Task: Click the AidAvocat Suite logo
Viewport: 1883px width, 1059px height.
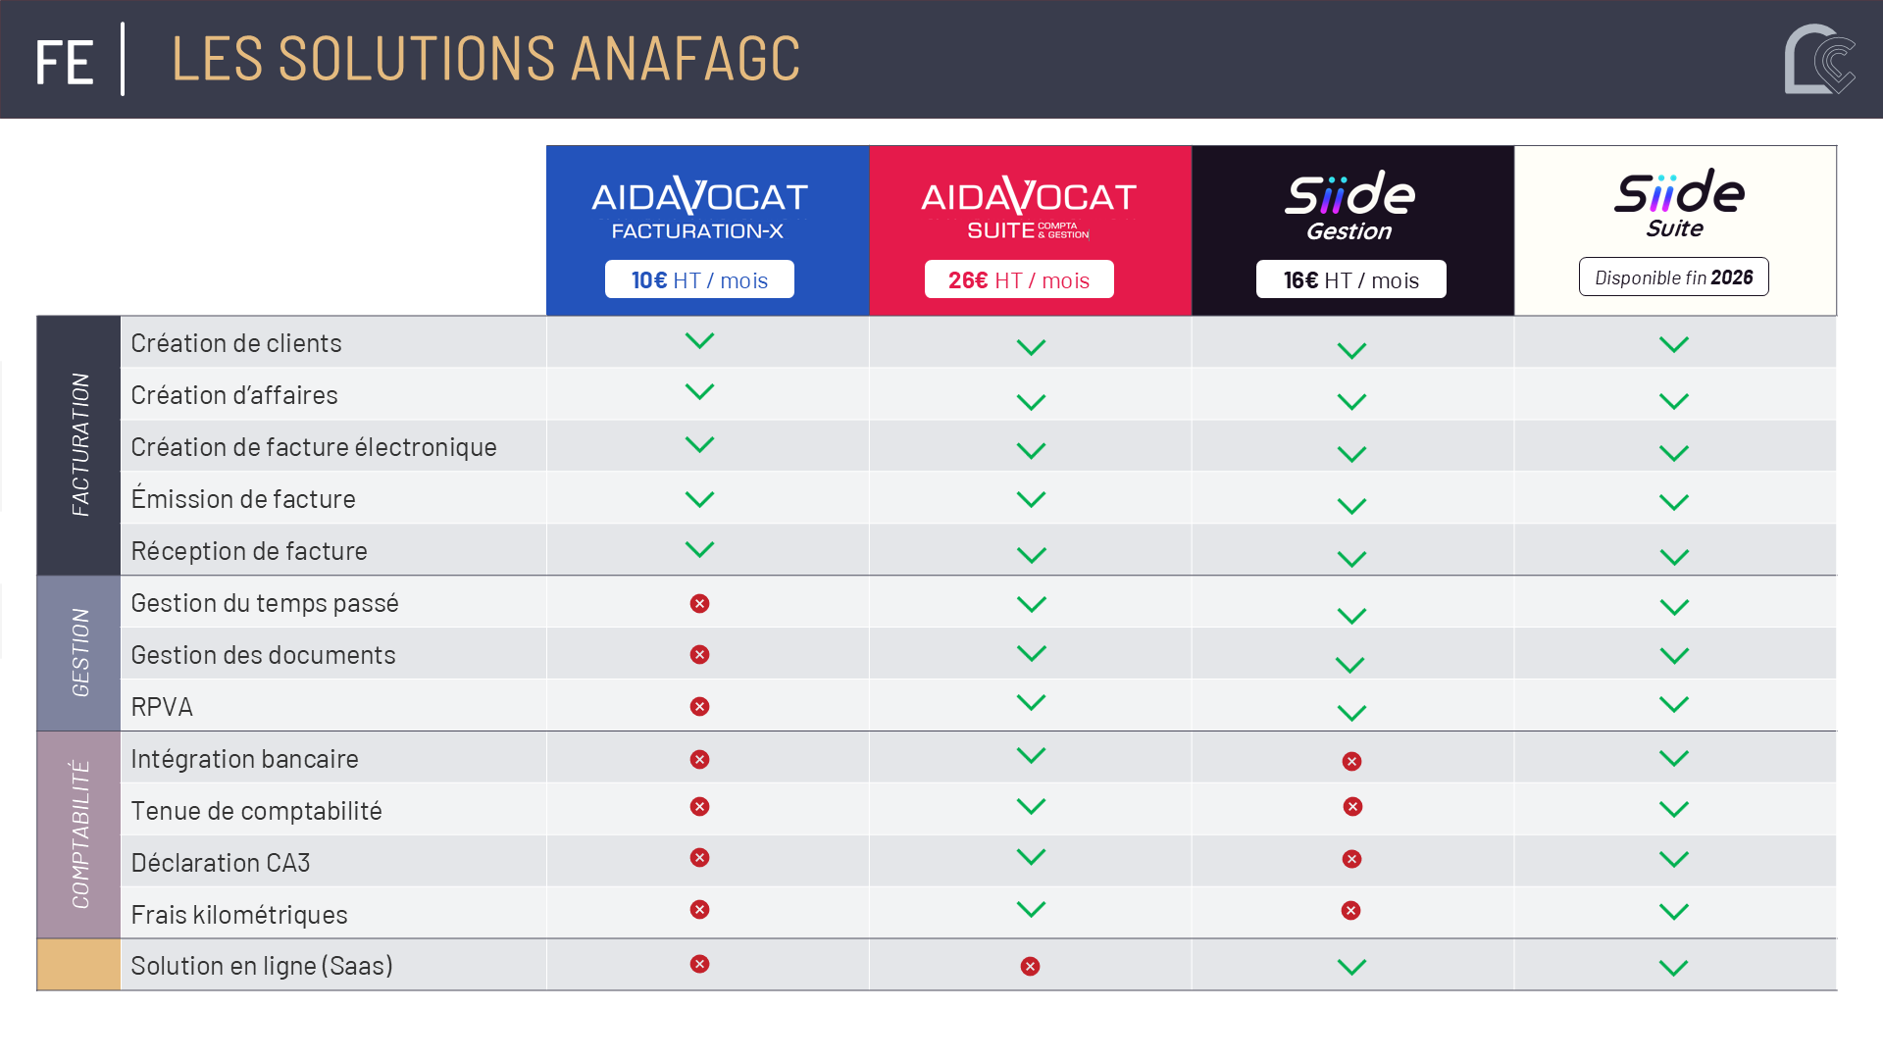Action: 1029,208
